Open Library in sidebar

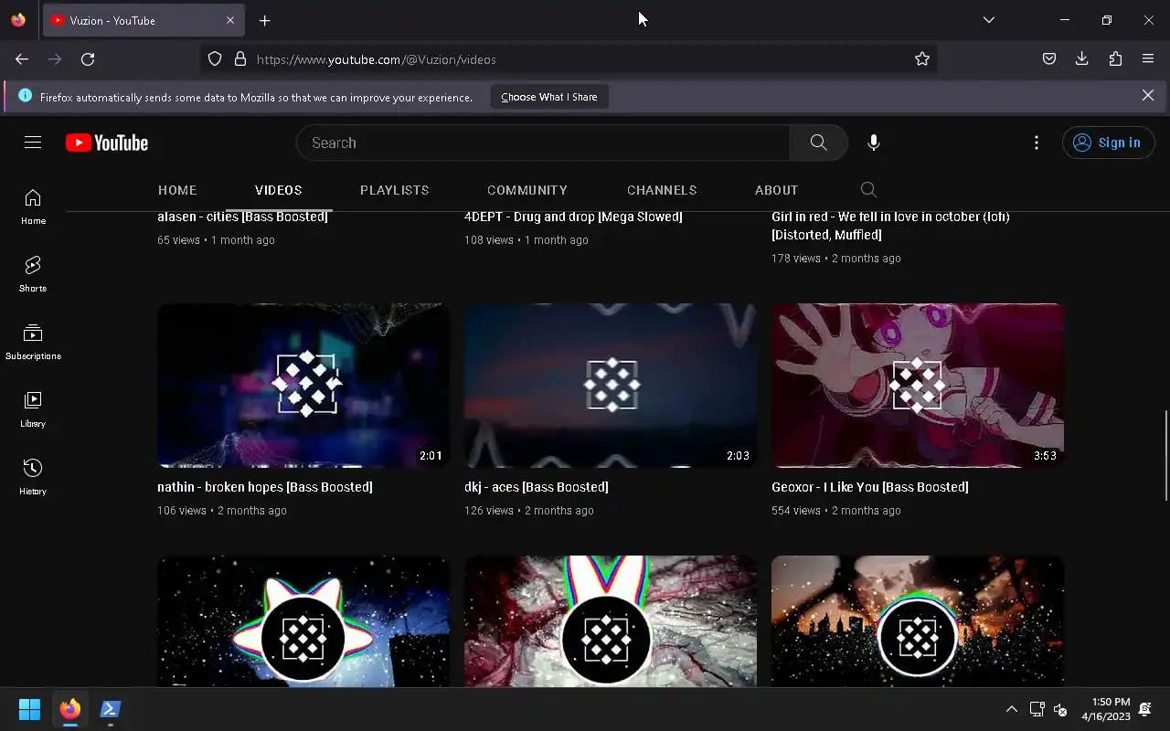click(33, 409)
